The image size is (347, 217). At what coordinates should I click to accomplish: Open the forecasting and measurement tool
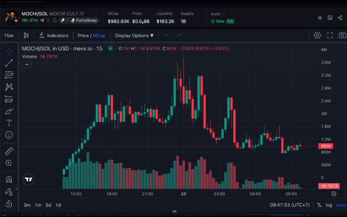[x=9, y=99]
